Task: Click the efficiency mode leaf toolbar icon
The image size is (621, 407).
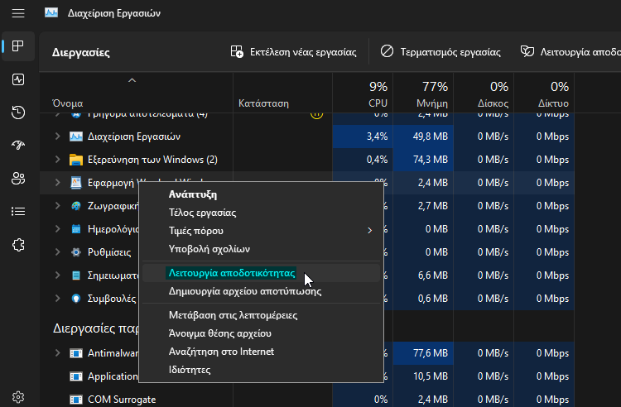Action: click(x=527, y=51)
